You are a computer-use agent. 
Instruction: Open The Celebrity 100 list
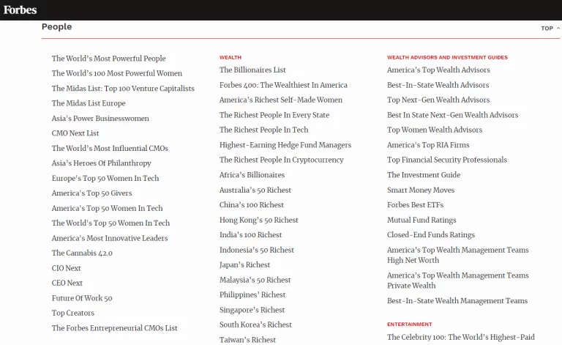tap(460, 337)
